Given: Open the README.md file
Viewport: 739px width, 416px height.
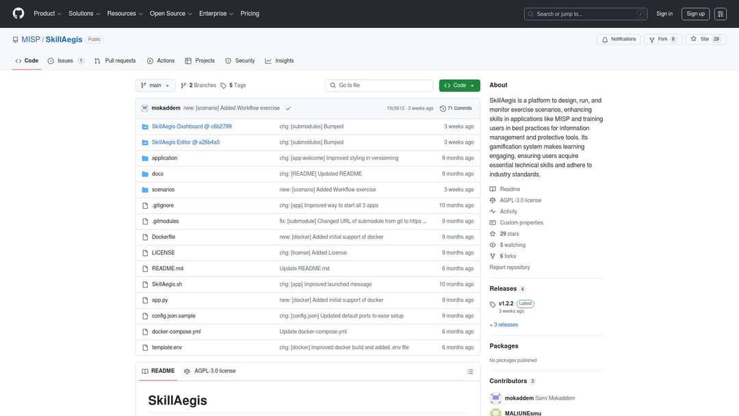Looking at the screenshot, I should 168,268.
